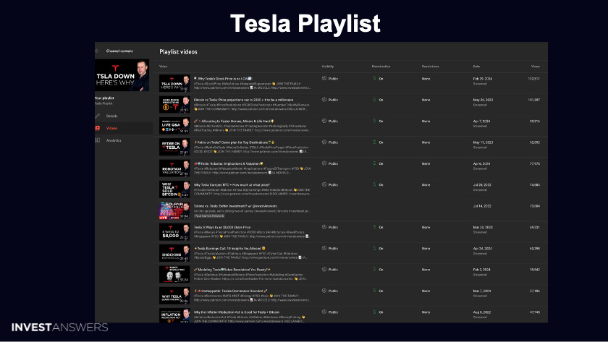Open 'Unstoppable: Tesla's Dominance Decoded' title
Viewport: 608px width, 342px height.
click(231, 291)
